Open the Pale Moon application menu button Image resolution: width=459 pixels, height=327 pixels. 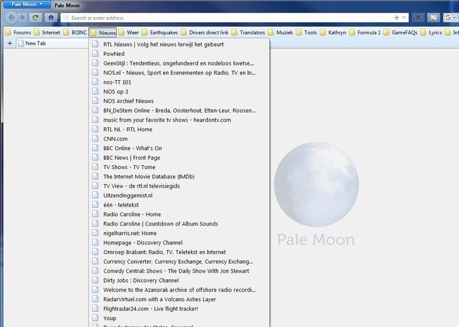(27, 5)
